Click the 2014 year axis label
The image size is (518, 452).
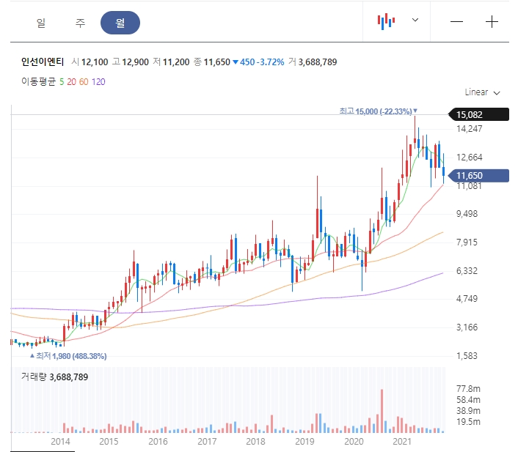(60, 442)
